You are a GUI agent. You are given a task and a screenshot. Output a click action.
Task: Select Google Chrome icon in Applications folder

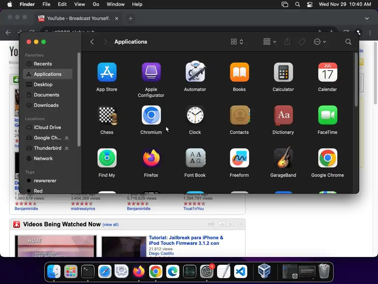[x=328, y=158]
